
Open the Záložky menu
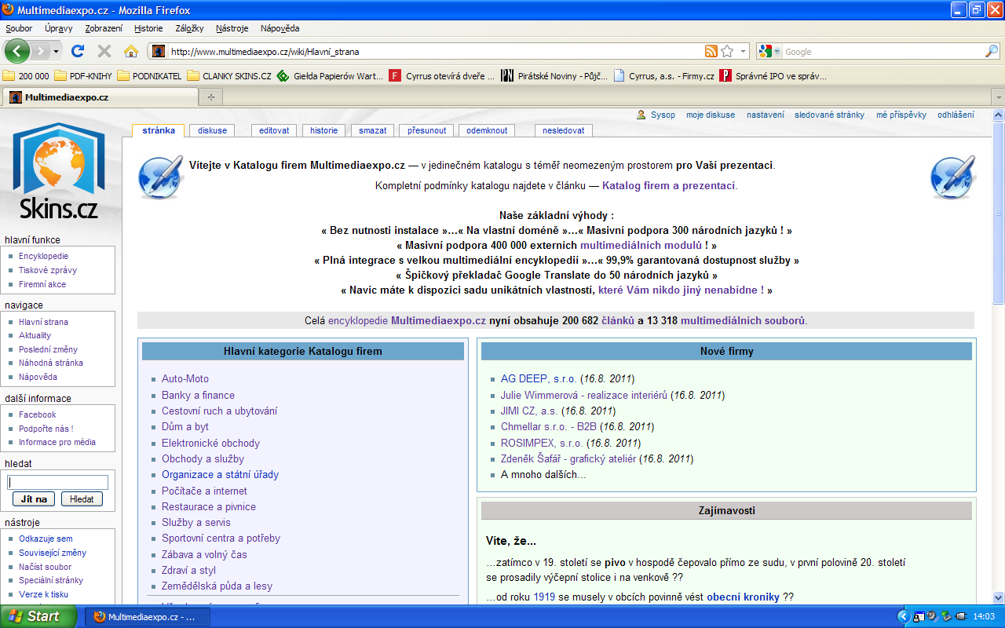pyautogui.click(x=189, y=28)
